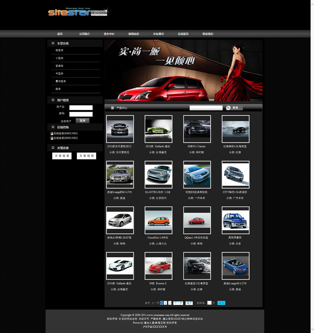Viewport: 314px width, 333px height.
Task: Select the 跑车 category link
Action: (58, 89)
